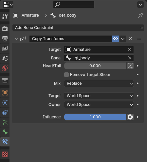Click the properties search field
147x162 pixels.
74,5
